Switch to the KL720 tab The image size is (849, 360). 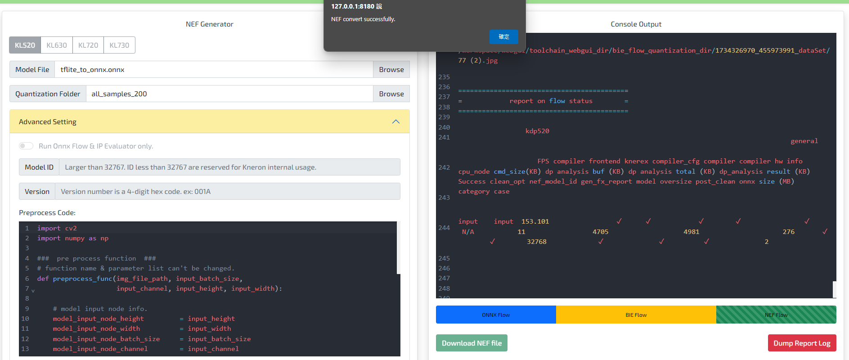pyautogui.click(x=88, y=45)
